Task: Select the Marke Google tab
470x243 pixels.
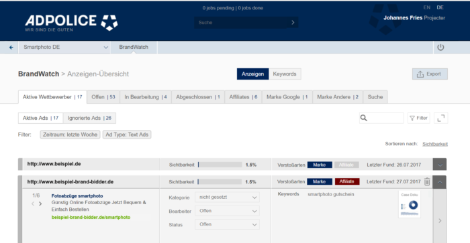Action: click(x=287, y=97)
